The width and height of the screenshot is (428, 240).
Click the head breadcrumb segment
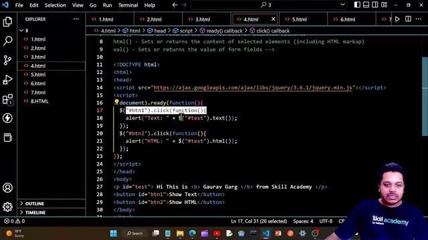click(x=156, y=31)
